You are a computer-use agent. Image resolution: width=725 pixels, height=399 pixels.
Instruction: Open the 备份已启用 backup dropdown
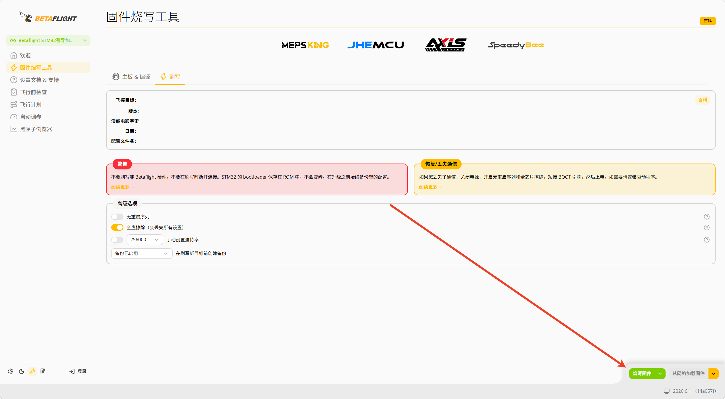pyautogui.click(x=142, y=253)
